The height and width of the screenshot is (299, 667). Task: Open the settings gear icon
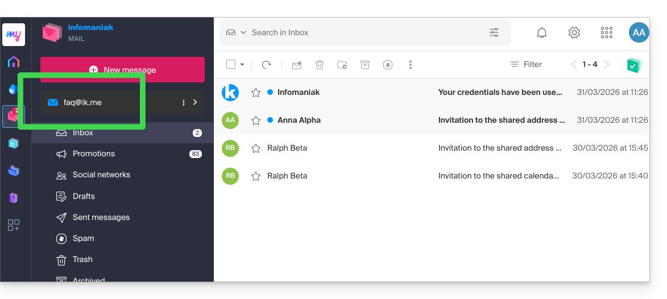tap(574, 33)
